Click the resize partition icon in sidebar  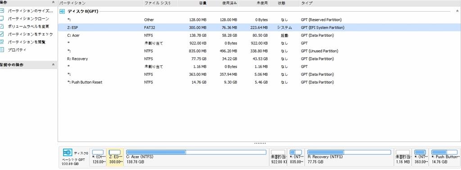[2, 11]
